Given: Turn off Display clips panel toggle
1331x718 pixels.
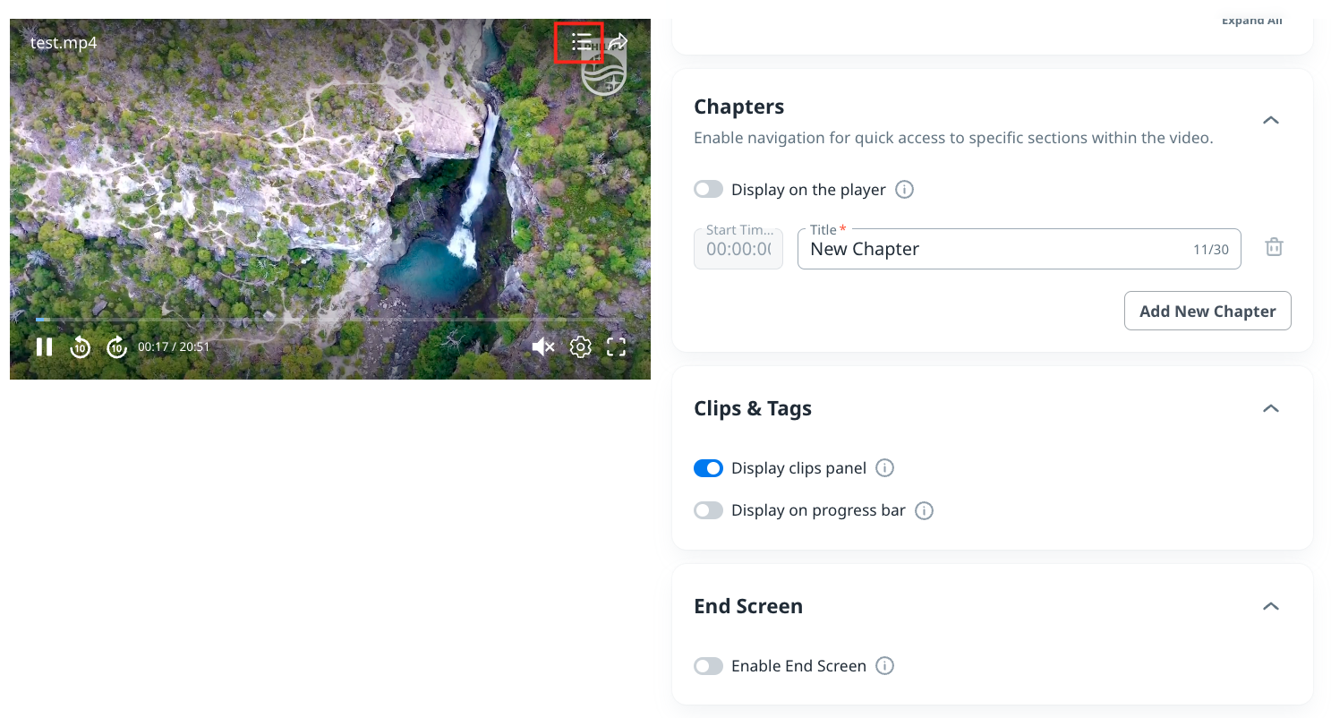Looking at the screenshot, I should pos(708,468).
